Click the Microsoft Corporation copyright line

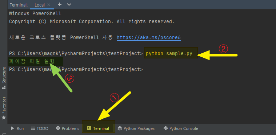click(x=92, y=22)
